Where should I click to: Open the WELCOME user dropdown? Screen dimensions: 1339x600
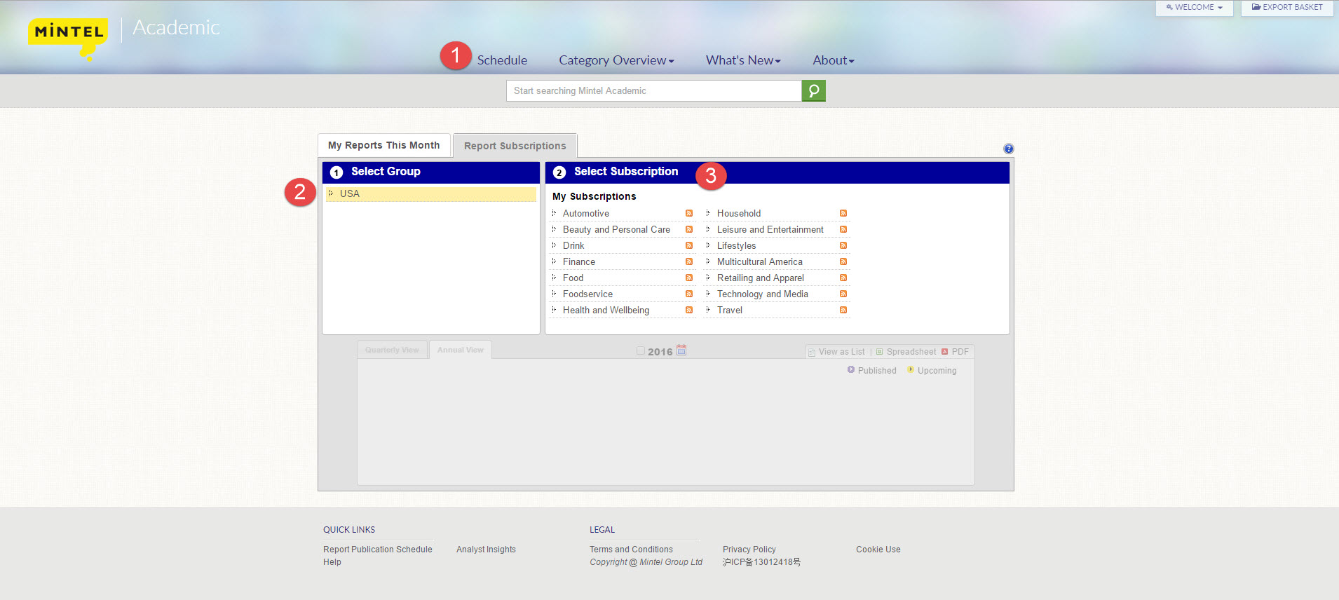click(x=1195, y=8)
